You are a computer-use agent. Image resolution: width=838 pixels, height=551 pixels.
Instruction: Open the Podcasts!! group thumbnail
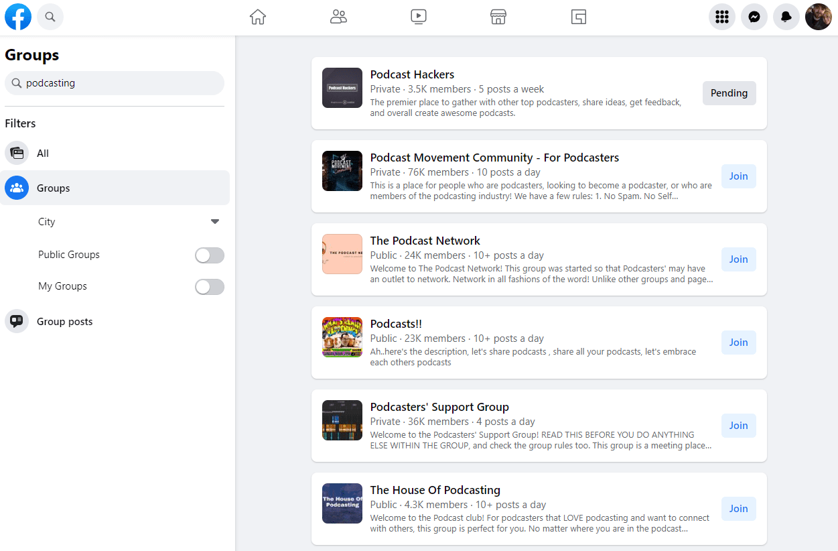(342, 337)
